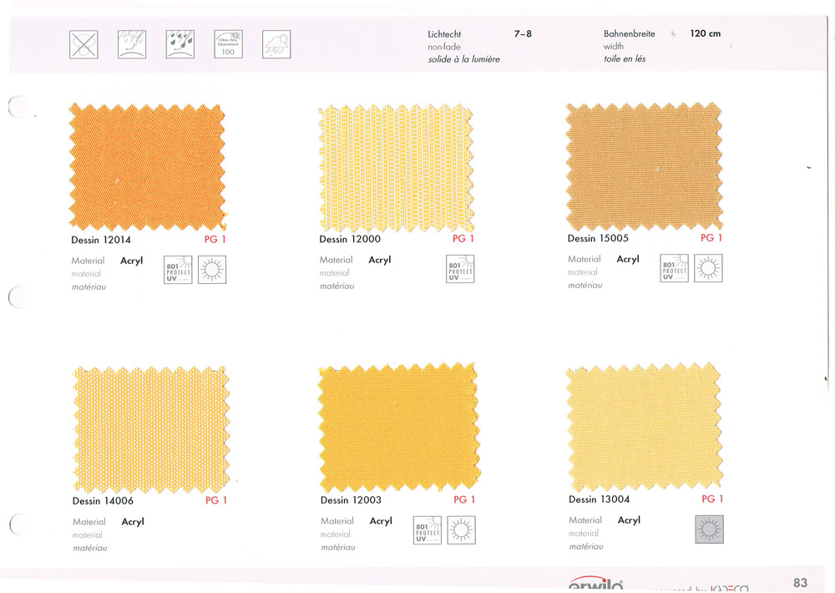
Task: Click UV Protect 801 icon under Dessin 12000
Action: [460, 269]
